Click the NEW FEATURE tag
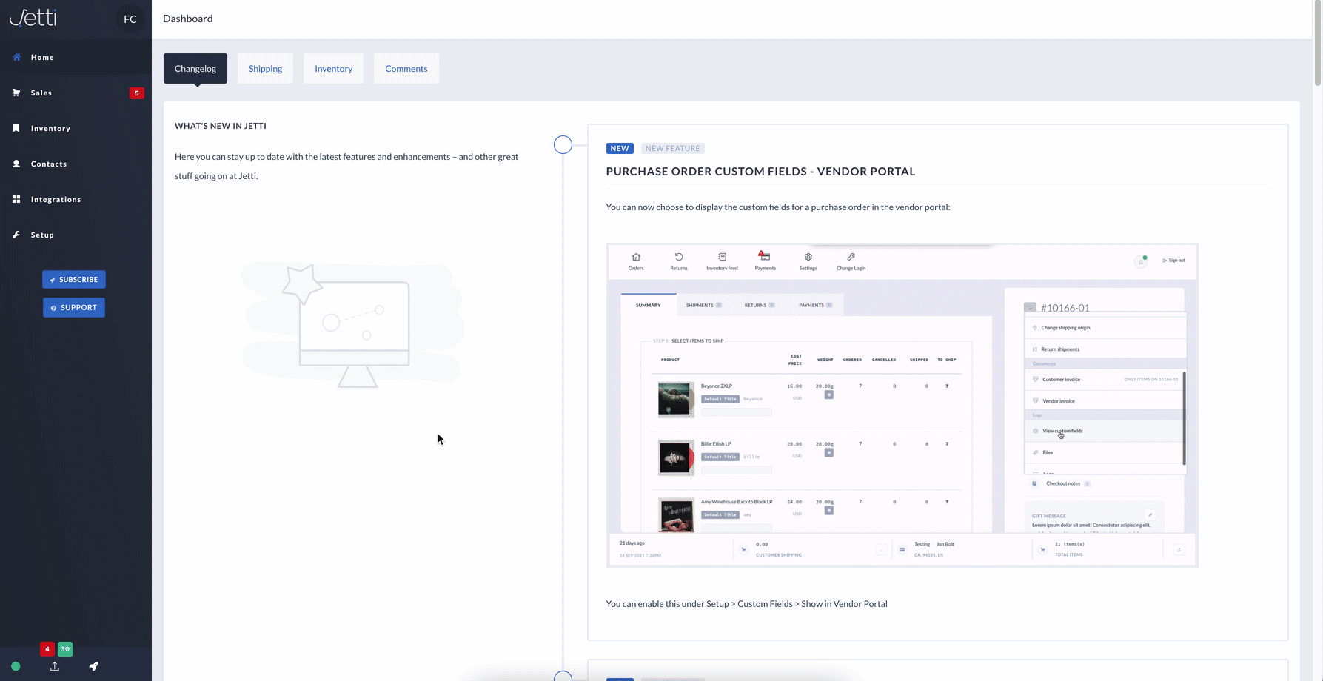Viewport: 1323px width, 681px height. tap(672, 148)
